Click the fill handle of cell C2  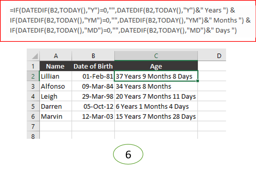coord(197,81)
